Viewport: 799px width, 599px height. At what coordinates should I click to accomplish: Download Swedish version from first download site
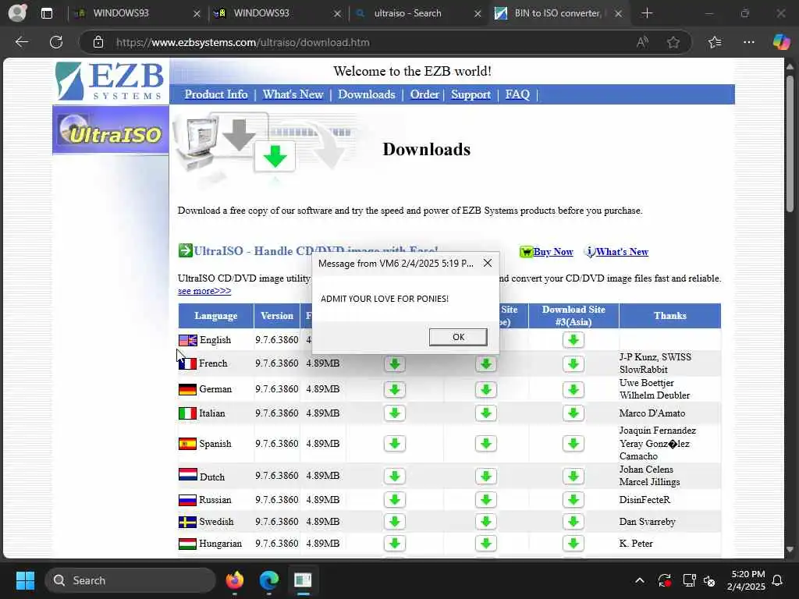(394, 522)
